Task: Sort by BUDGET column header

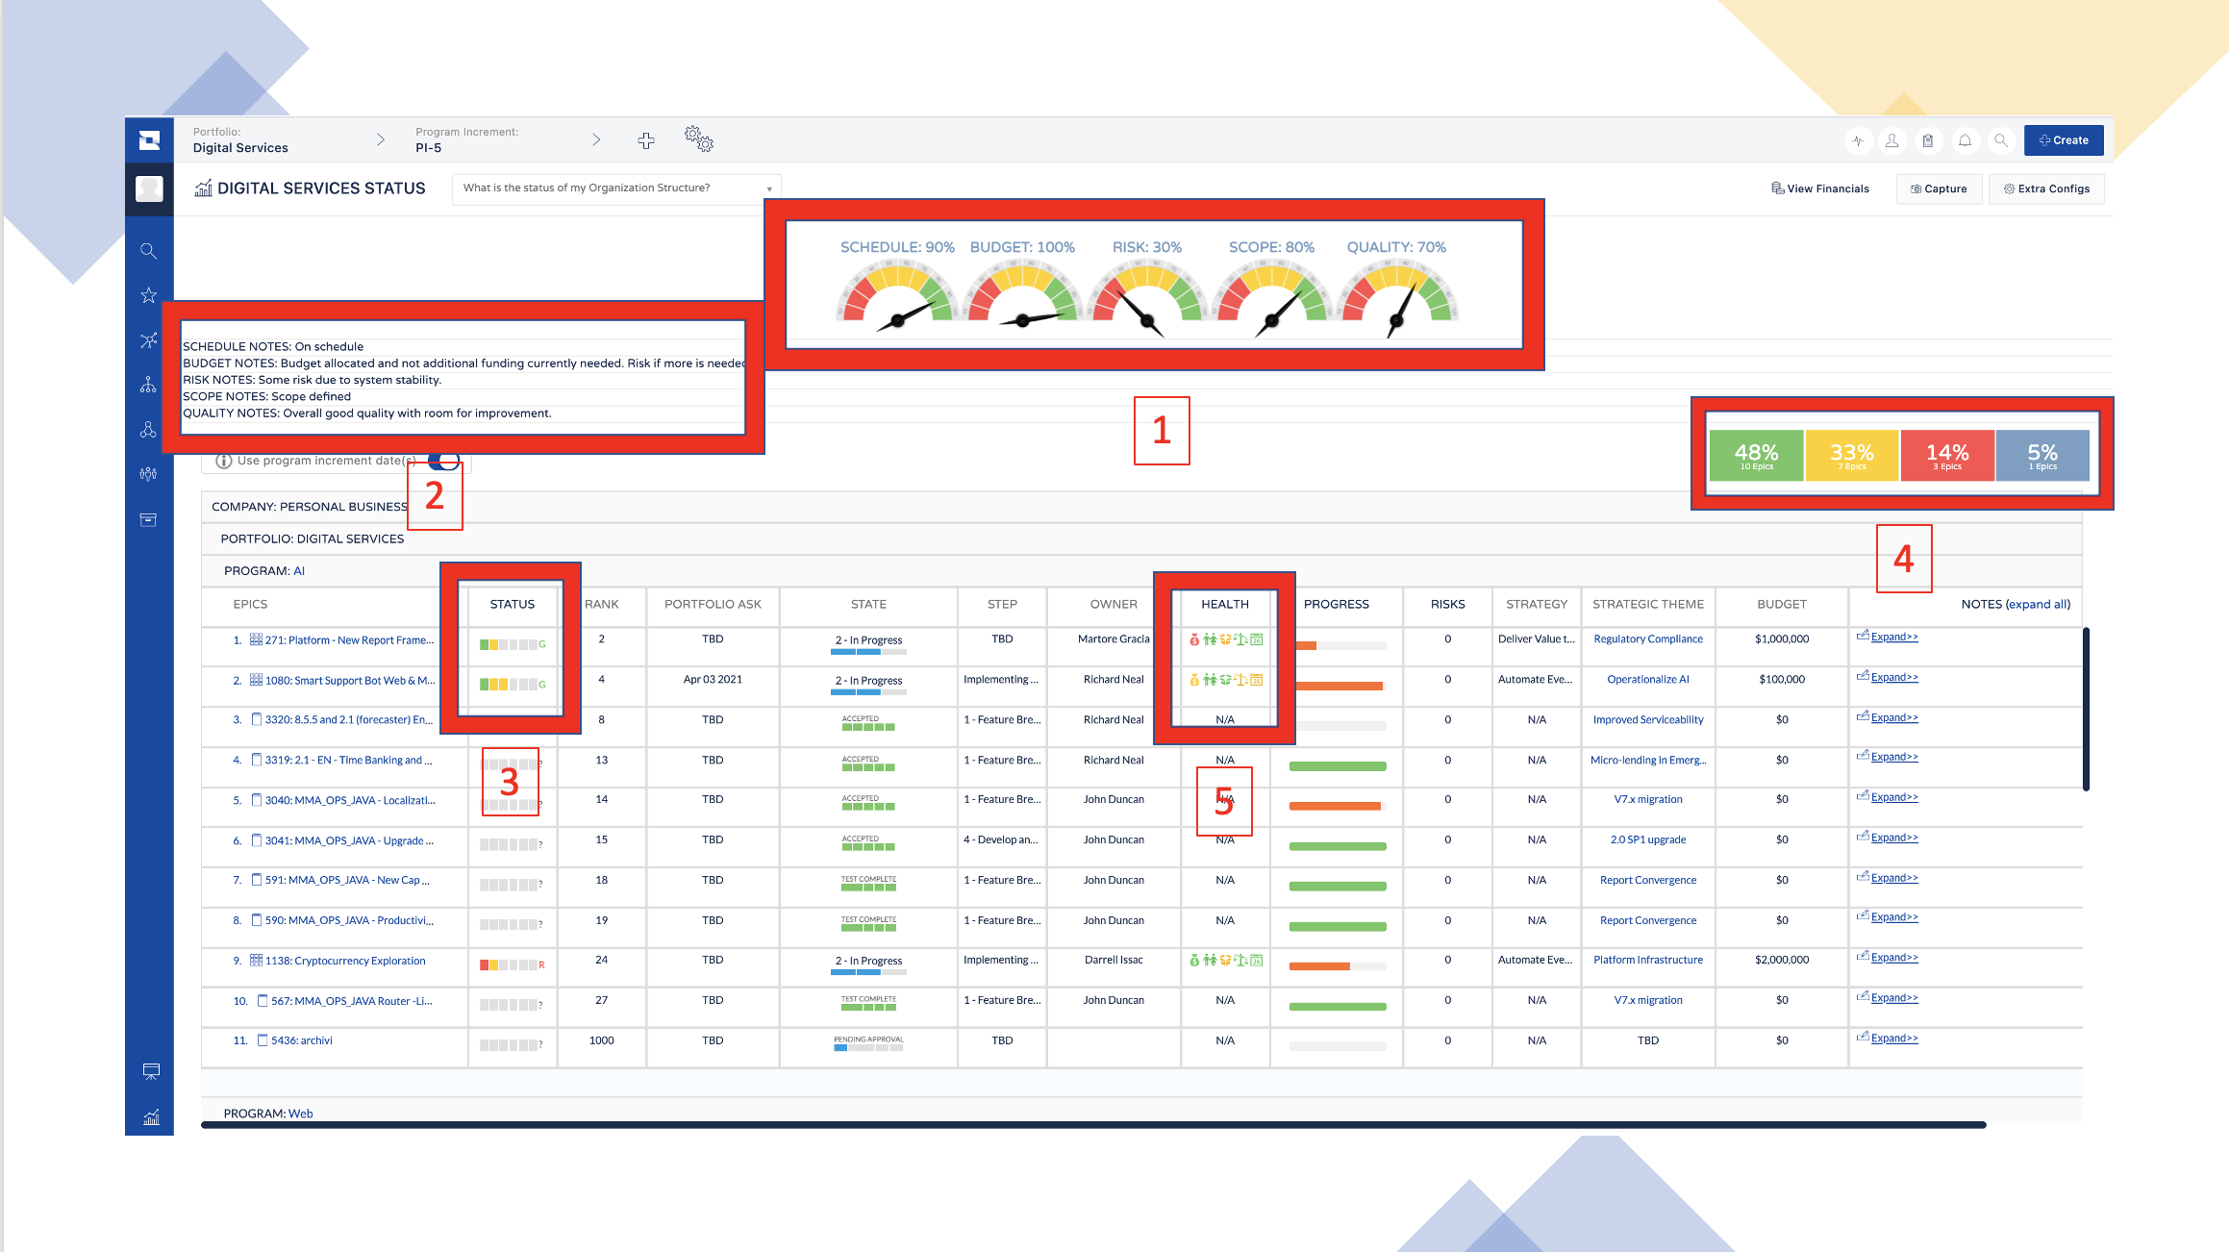Action: [x=1782, y=604]
